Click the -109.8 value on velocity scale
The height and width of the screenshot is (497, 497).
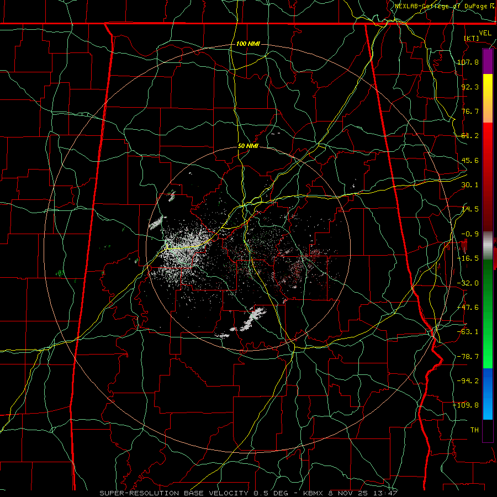(466, 405)
